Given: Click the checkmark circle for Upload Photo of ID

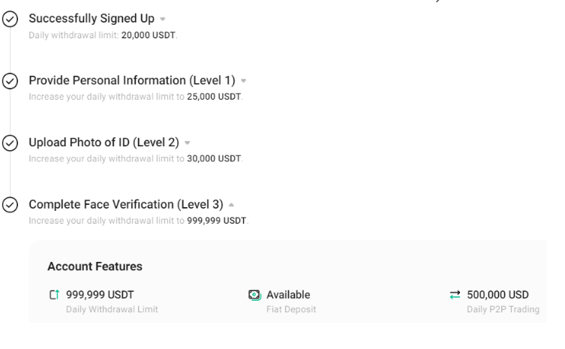Looking at the screenshot, I should 10,143.
